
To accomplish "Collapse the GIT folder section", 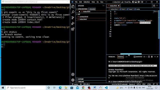I will (77, 14).
